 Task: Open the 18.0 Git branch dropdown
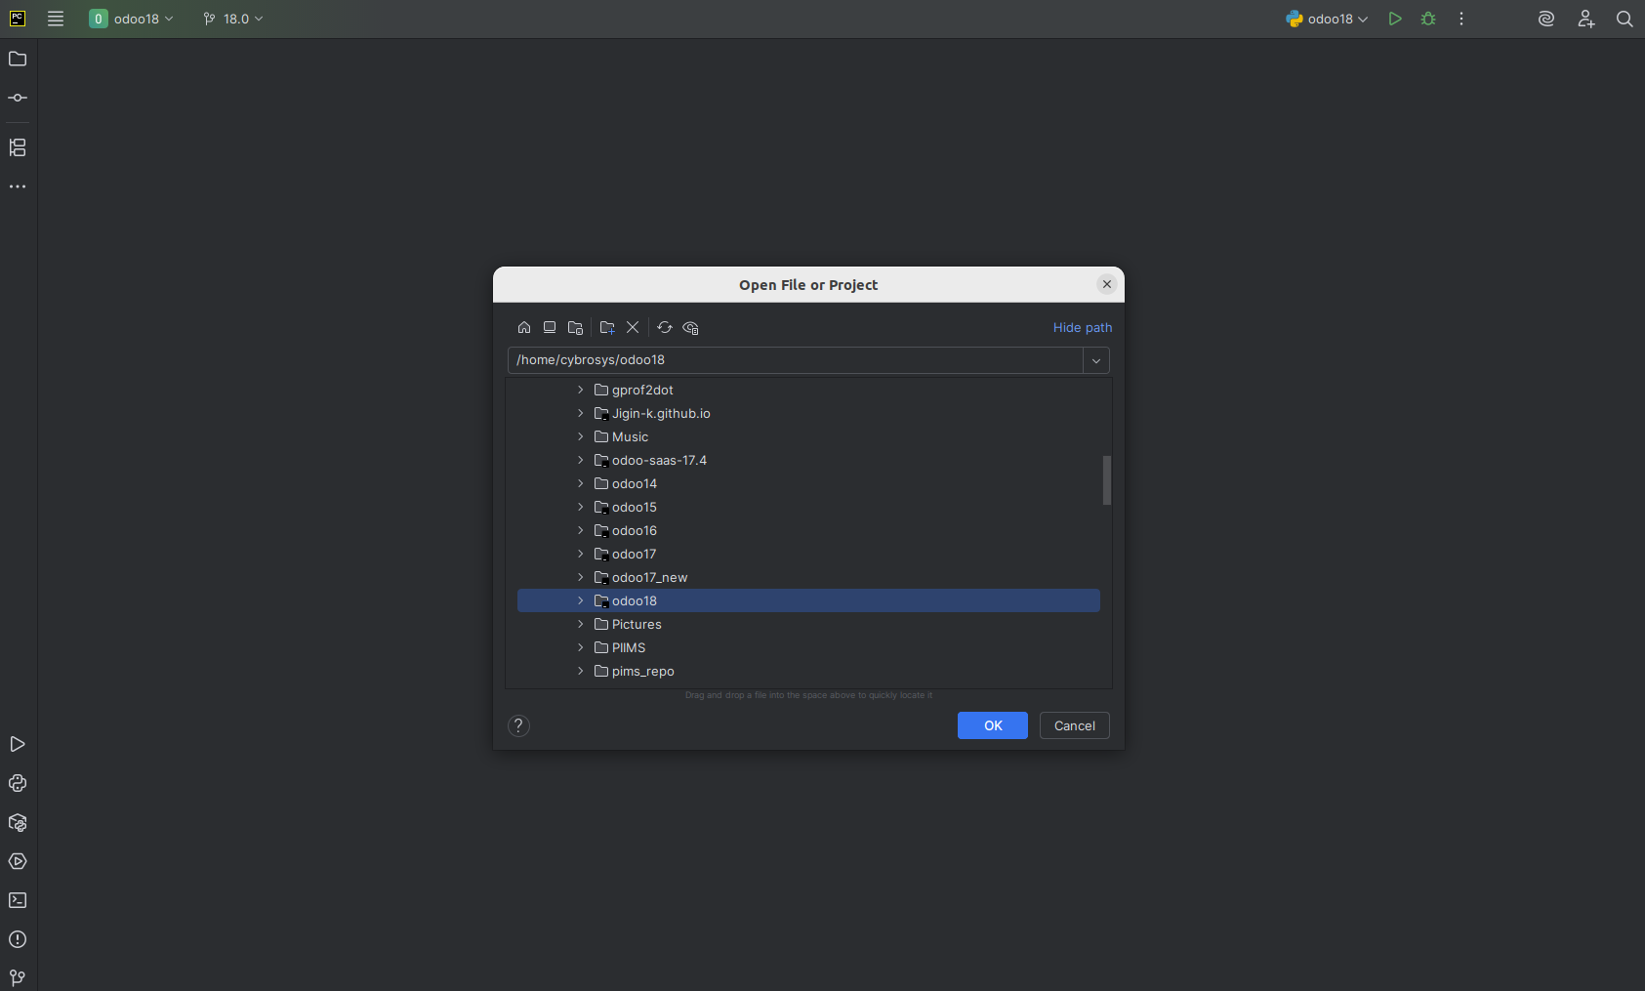click(233, 19)
